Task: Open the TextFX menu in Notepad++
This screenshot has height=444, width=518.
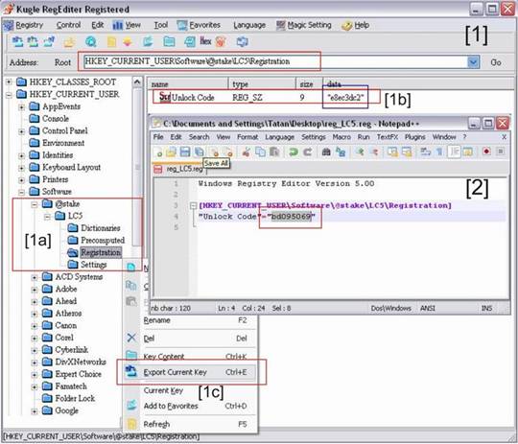Action: coord(387,137)
